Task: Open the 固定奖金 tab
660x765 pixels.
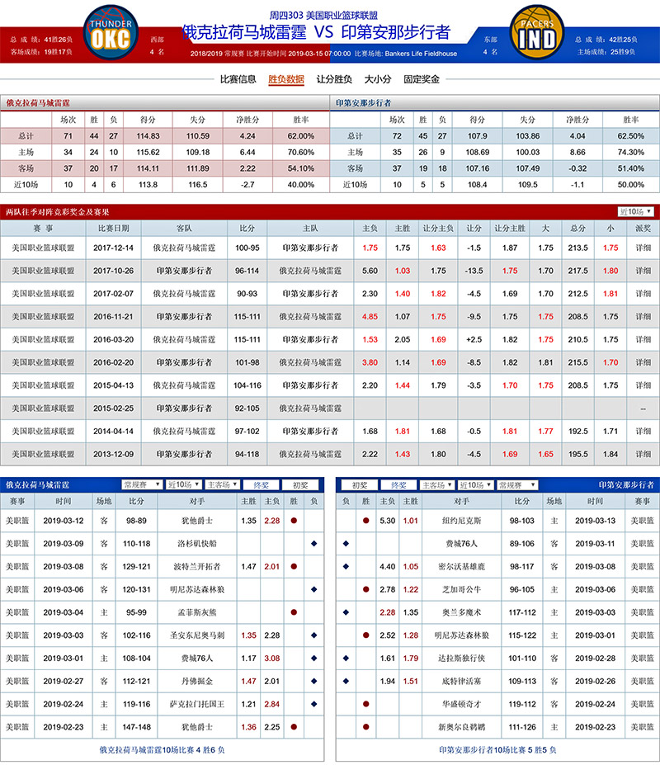Action: click(422, 79)
